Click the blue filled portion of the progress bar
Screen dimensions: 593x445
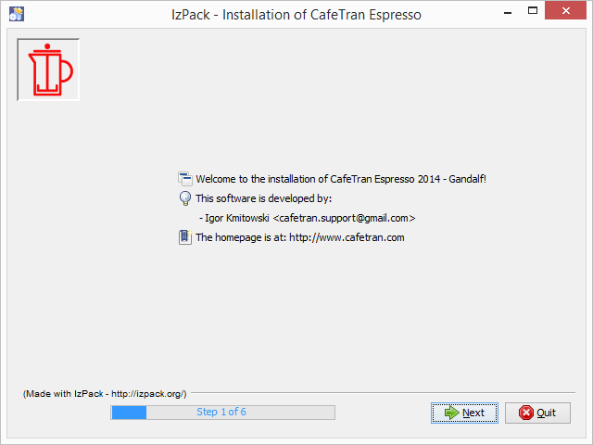pos(129,412)
